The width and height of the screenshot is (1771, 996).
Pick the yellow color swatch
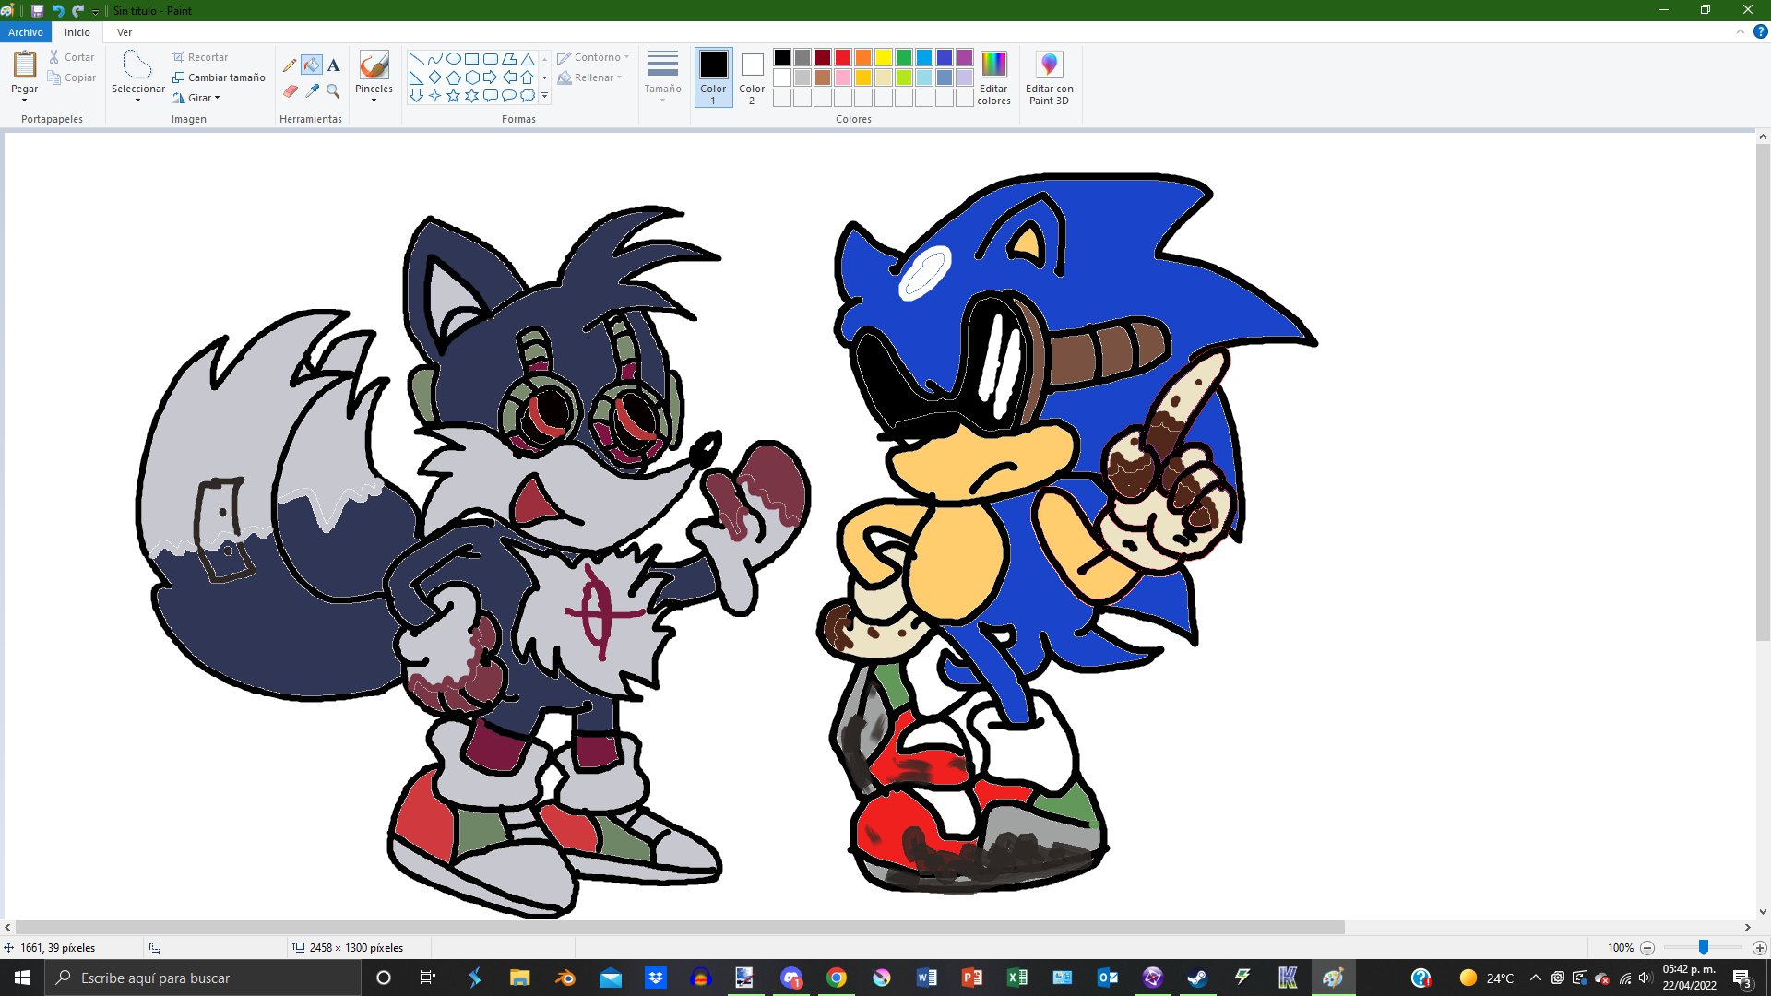(x=884, y=57)
